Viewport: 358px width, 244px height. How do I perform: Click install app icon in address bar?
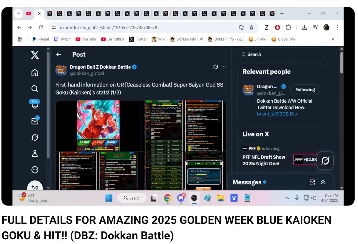242,27
